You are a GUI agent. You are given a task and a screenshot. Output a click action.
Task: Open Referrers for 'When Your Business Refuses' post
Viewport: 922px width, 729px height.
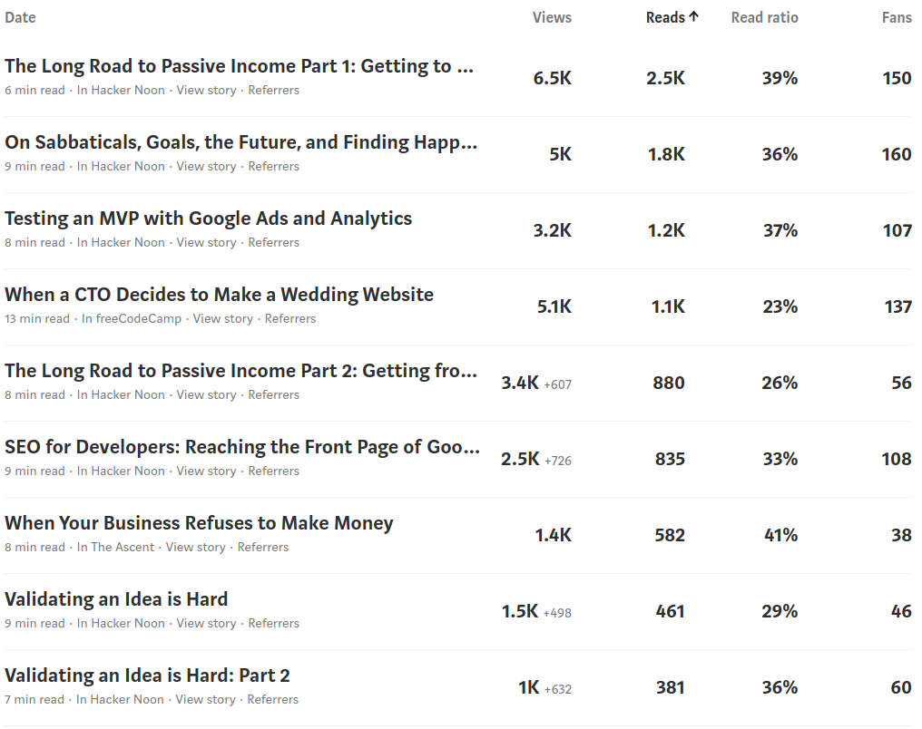click(263, 547)
